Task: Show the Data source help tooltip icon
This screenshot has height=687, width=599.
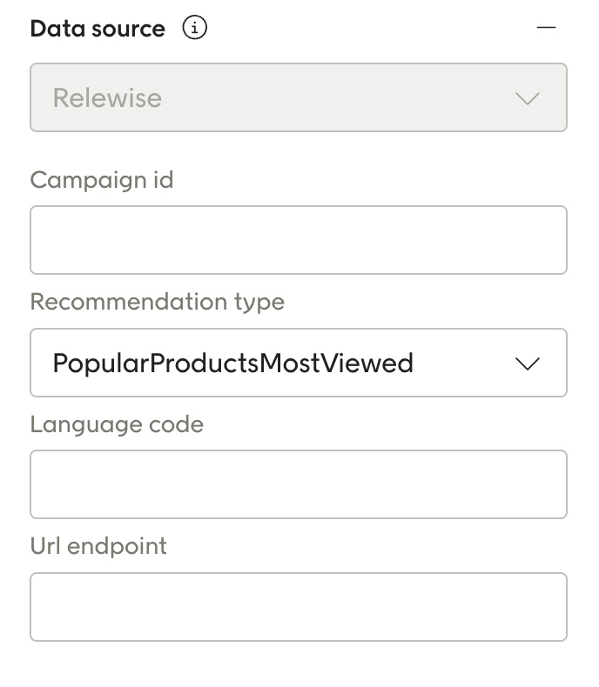Action: click(x=195, y=29)
